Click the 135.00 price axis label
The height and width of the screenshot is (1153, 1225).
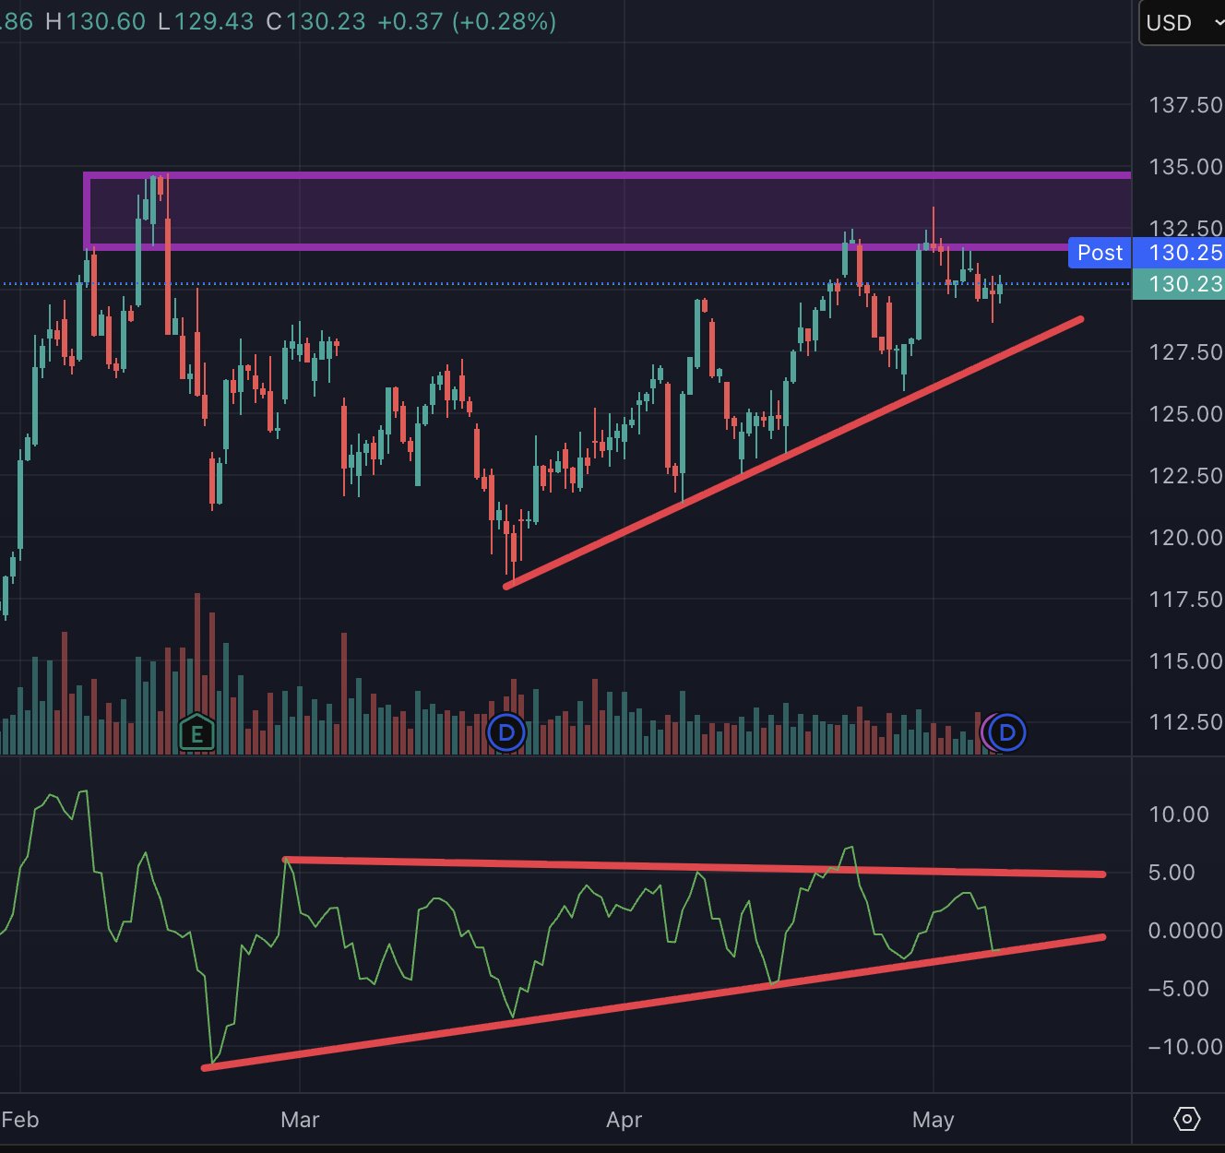(x=1185, y=167)
